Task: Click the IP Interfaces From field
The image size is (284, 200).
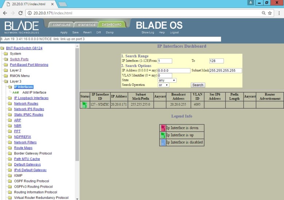Action: tap(165, 61)
